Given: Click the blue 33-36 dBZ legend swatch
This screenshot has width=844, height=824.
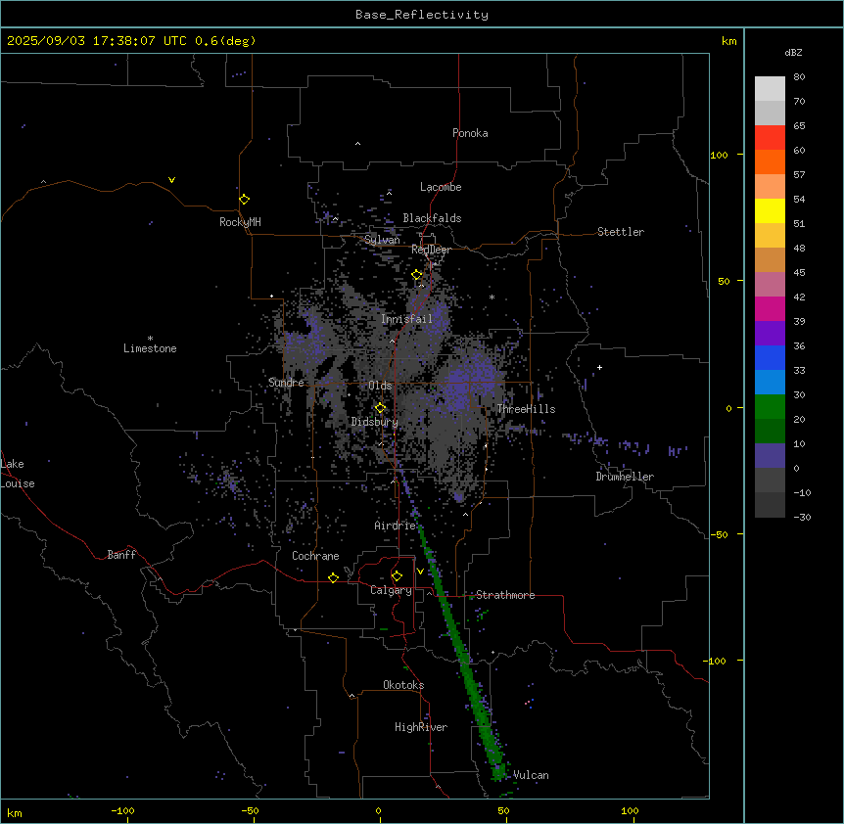Looking at the screenshot, I should tap(770, 357).
